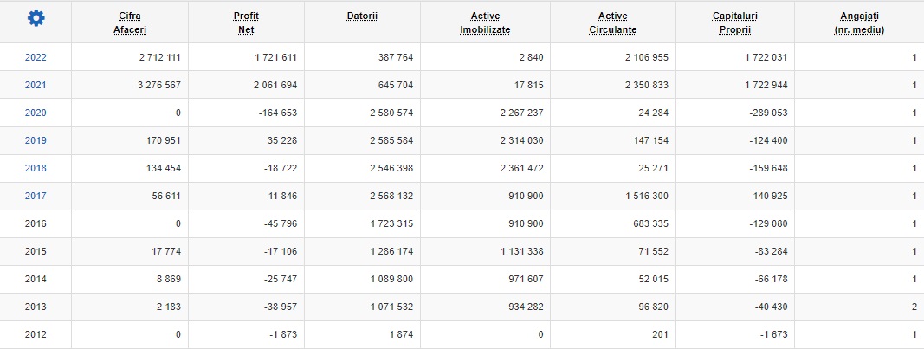The height and width of the screenshot is (349, 924).
Task: Click the Cifra Afaceri column header
Action: click(129, 23)
